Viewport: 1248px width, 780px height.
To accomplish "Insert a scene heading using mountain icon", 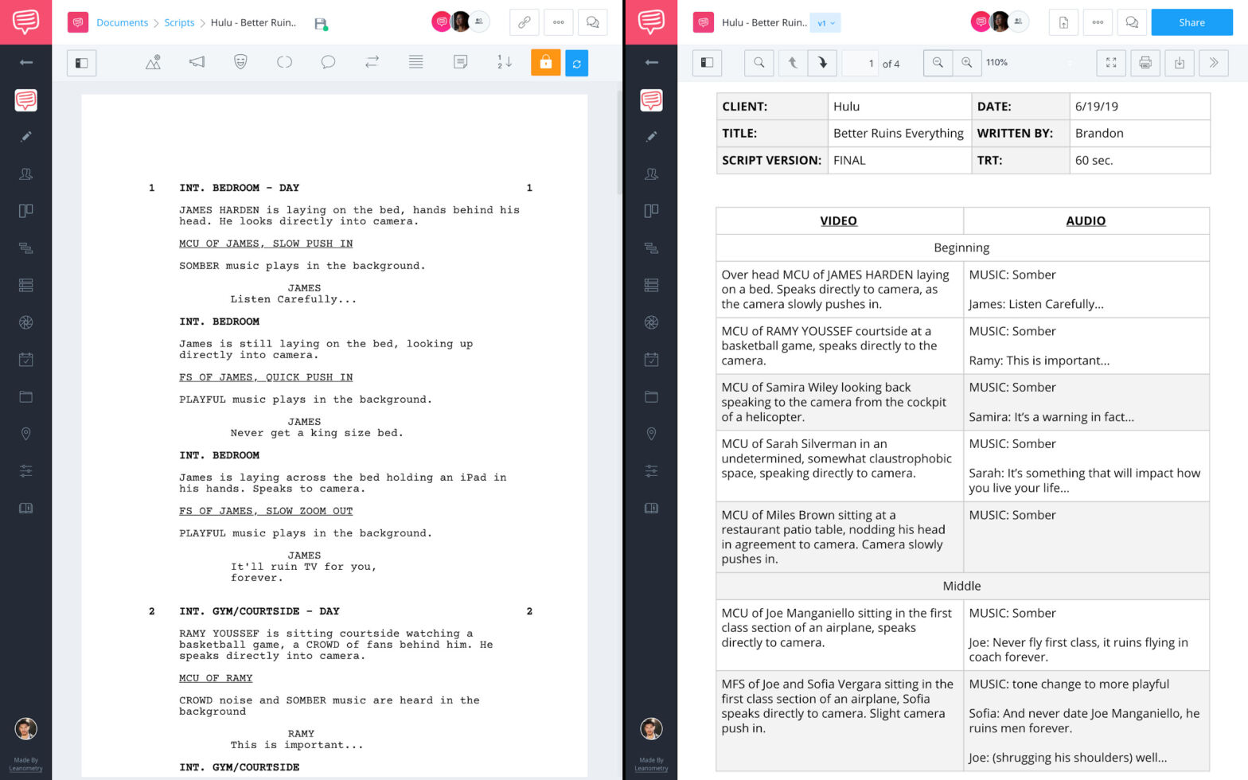I will pos(154,62).
